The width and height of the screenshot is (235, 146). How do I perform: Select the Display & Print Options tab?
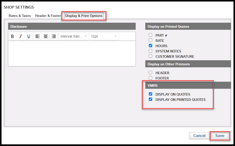tap(84, 16)
